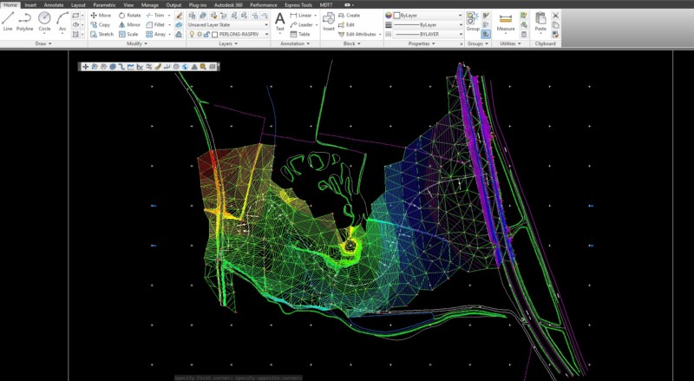The image size is (694, 381).
Task: Select the Polyline tool
Action: click(25, 20)
